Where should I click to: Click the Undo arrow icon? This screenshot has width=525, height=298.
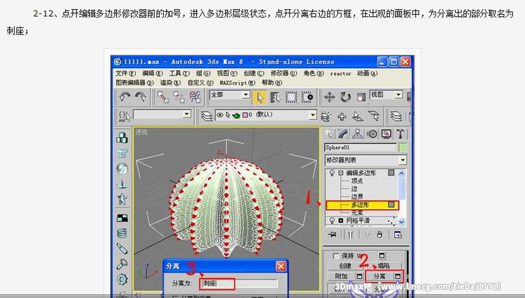tap(125, 97)
